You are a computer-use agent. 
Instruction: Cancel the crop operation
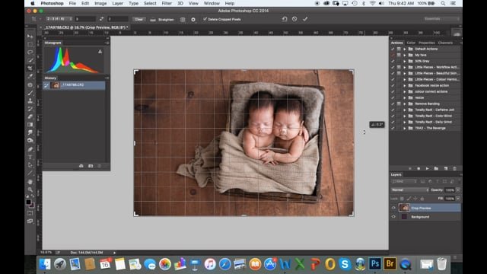tap(294, 19)
